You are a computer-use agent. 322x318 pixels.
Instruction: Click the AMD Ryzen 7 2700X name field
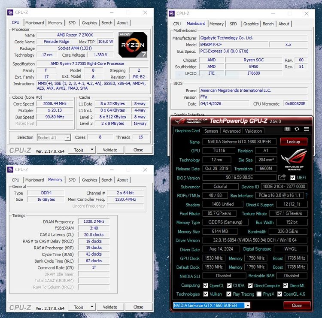pos(75,35)
